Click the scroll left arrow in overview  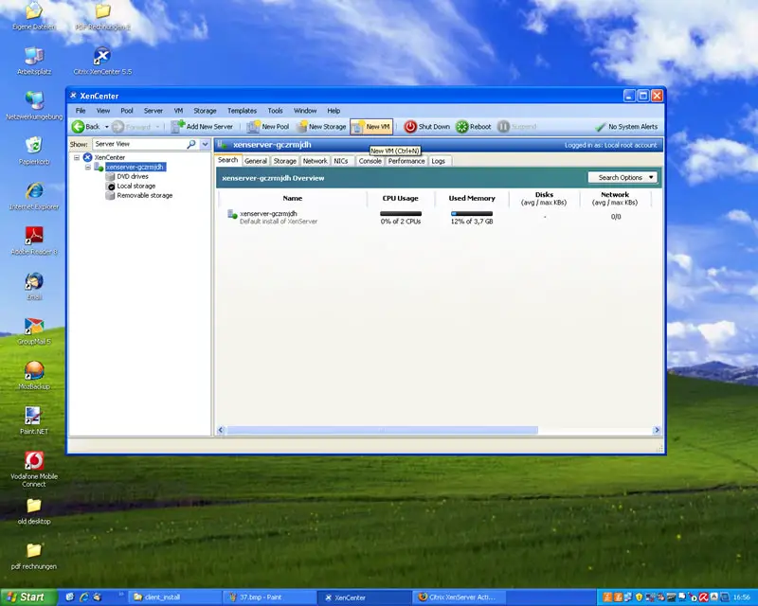pyautogui.click(x=221, y=430)
